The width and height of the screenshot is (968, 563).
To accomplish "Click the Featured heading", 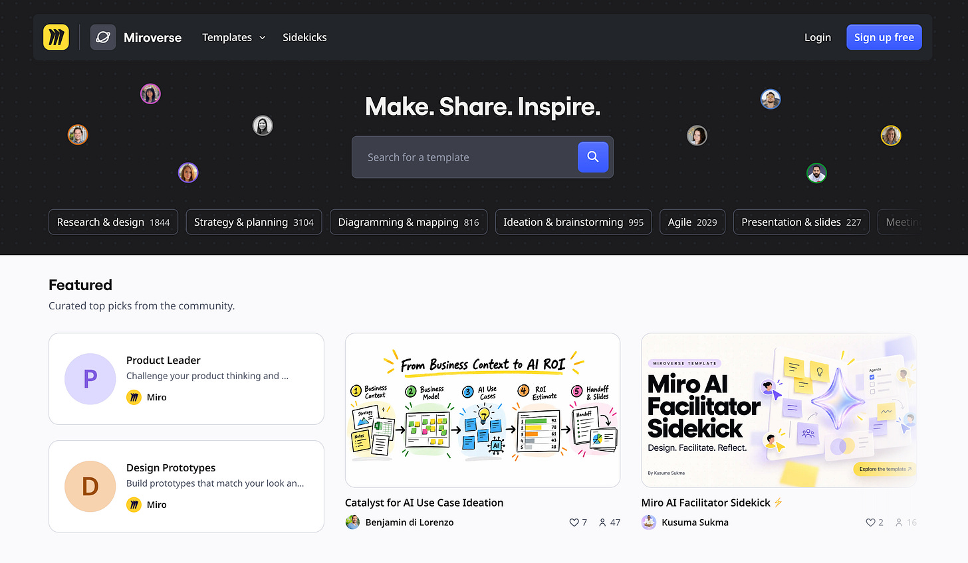I will pos(80,285).
